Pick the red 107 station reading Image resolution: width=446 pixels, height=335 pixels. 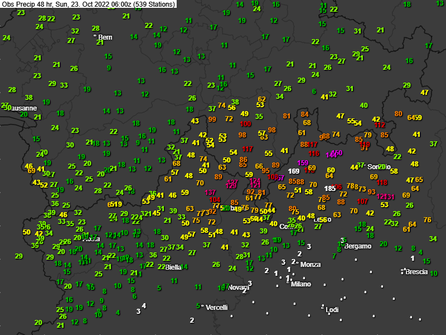362,201
